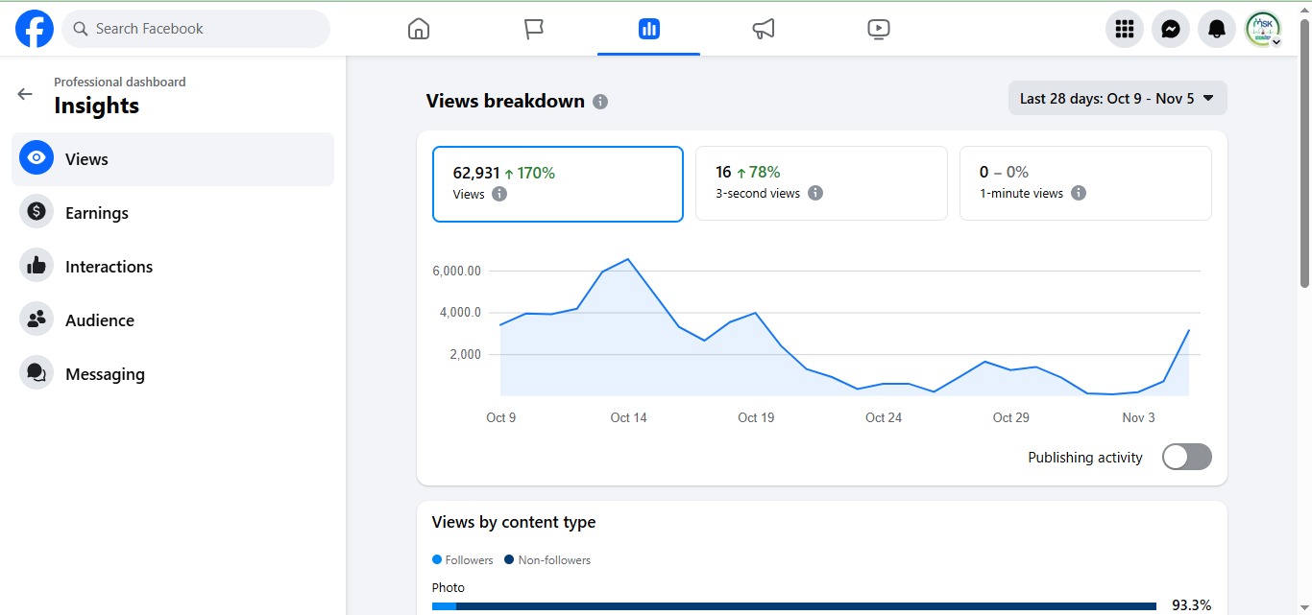The height and width of the screenshot is (615, 1312).
Task: Open the profile account menu avatar
Action: click(x=1263, y=29)
